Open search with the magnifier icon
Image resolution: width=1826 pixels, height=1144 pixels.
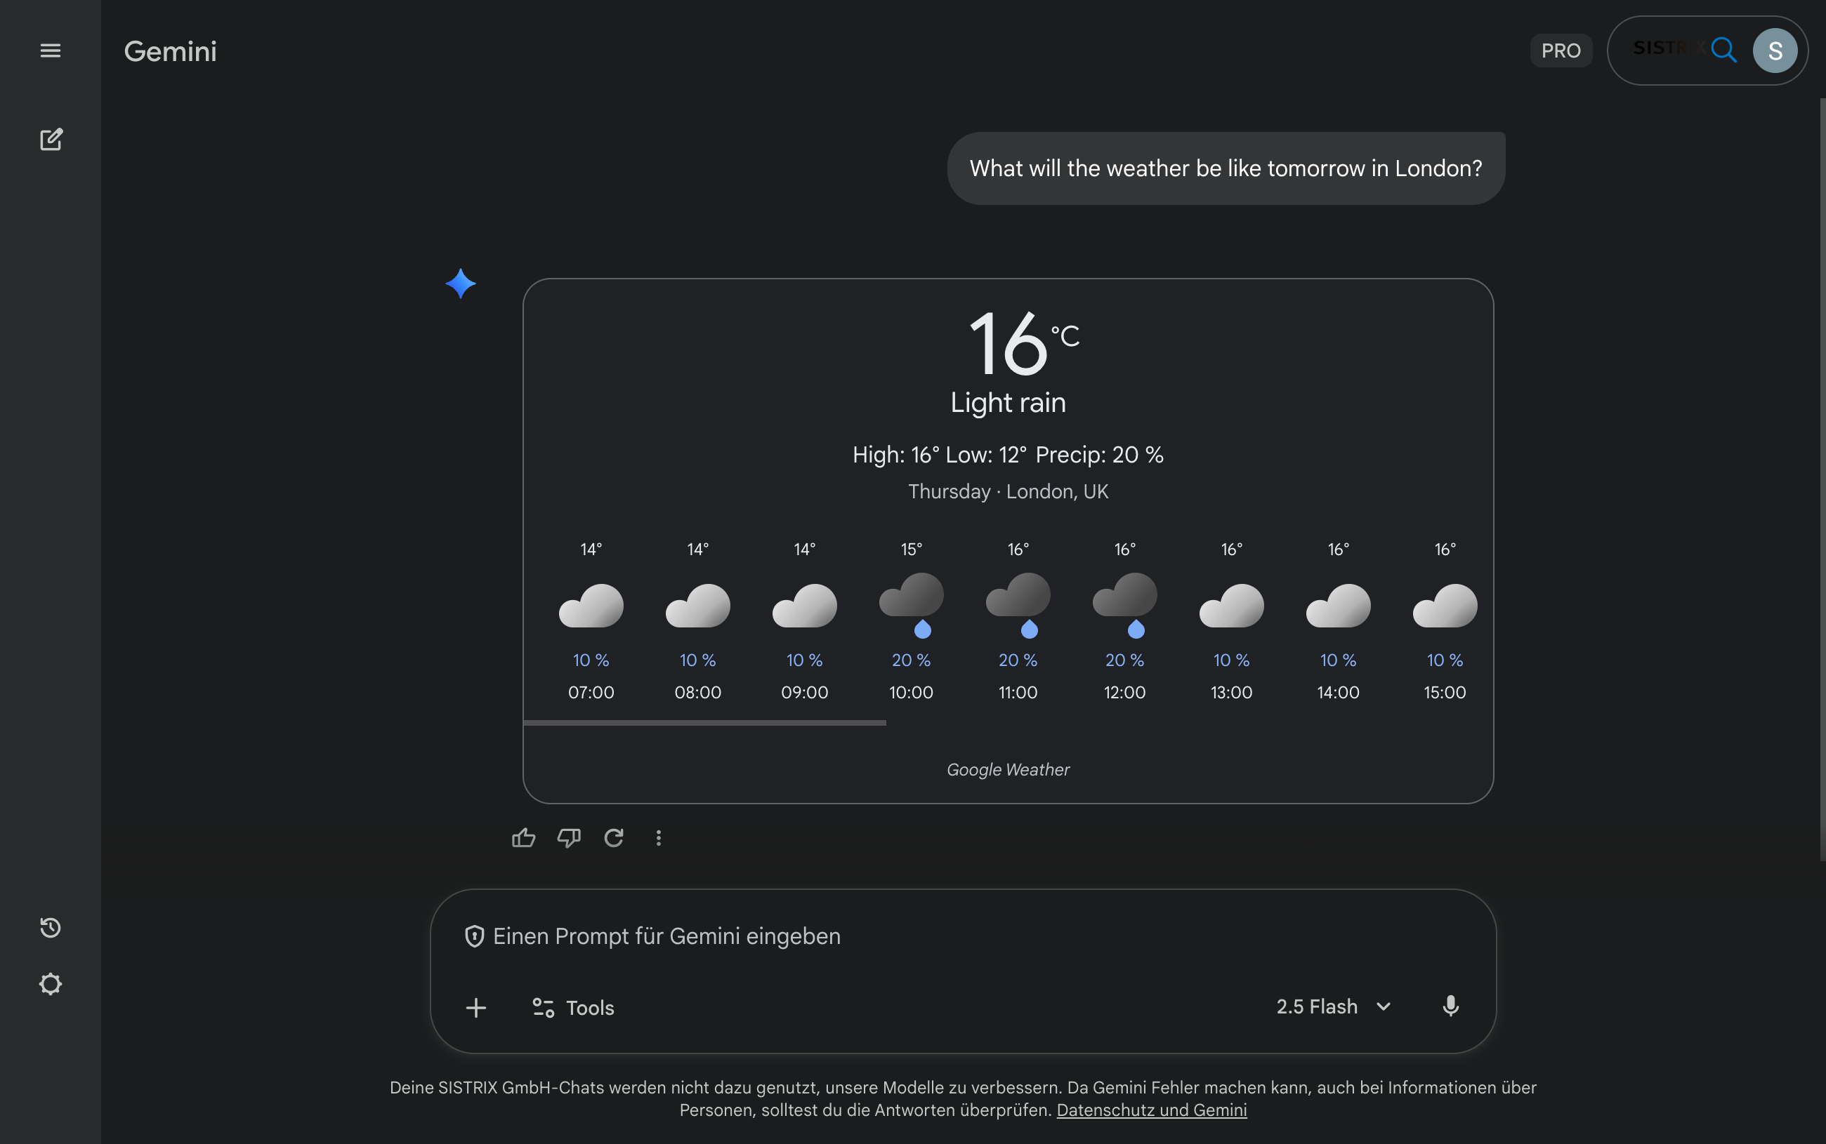click(1723, 50)
